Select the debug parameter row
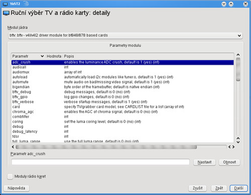251x195 pixels. pyautogui.click(x=122, y=126)
